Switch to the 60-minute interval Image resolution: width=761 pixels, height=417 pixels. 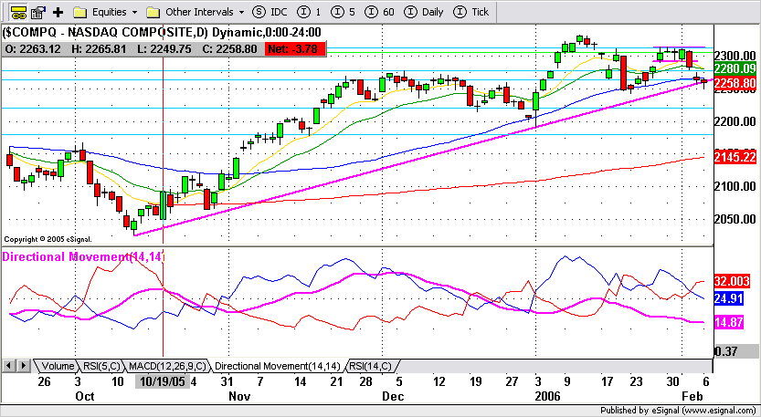pos(379,12)
